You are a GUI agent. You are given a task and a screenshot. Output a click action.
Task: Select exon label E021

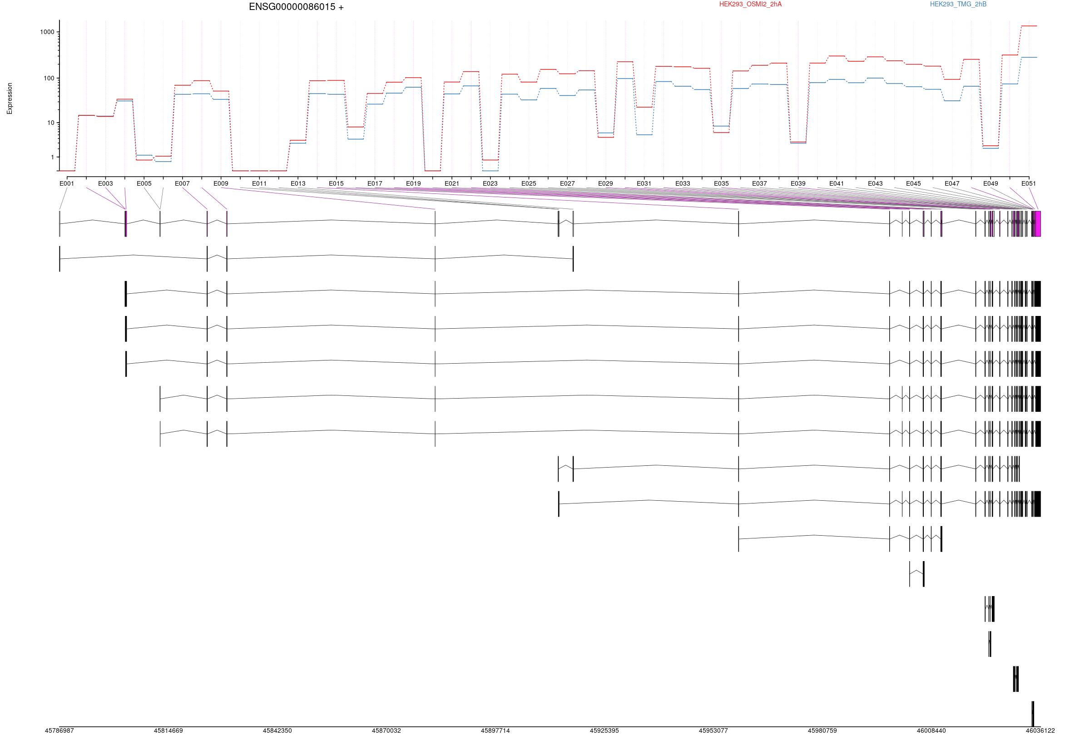(x=451, y=184)
